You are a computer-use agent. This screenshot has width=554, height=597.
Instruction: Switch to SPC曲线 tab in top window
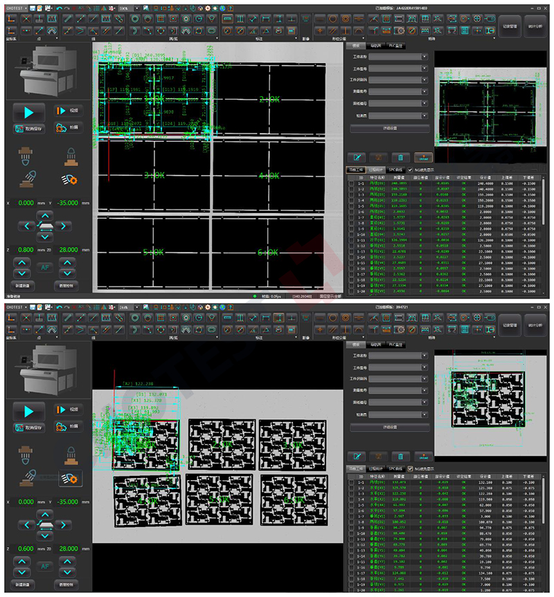tap(395, 169)
